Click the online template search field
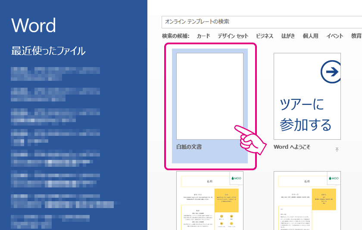Viewport: 362px width, 230px height. (x=262, y=22)
